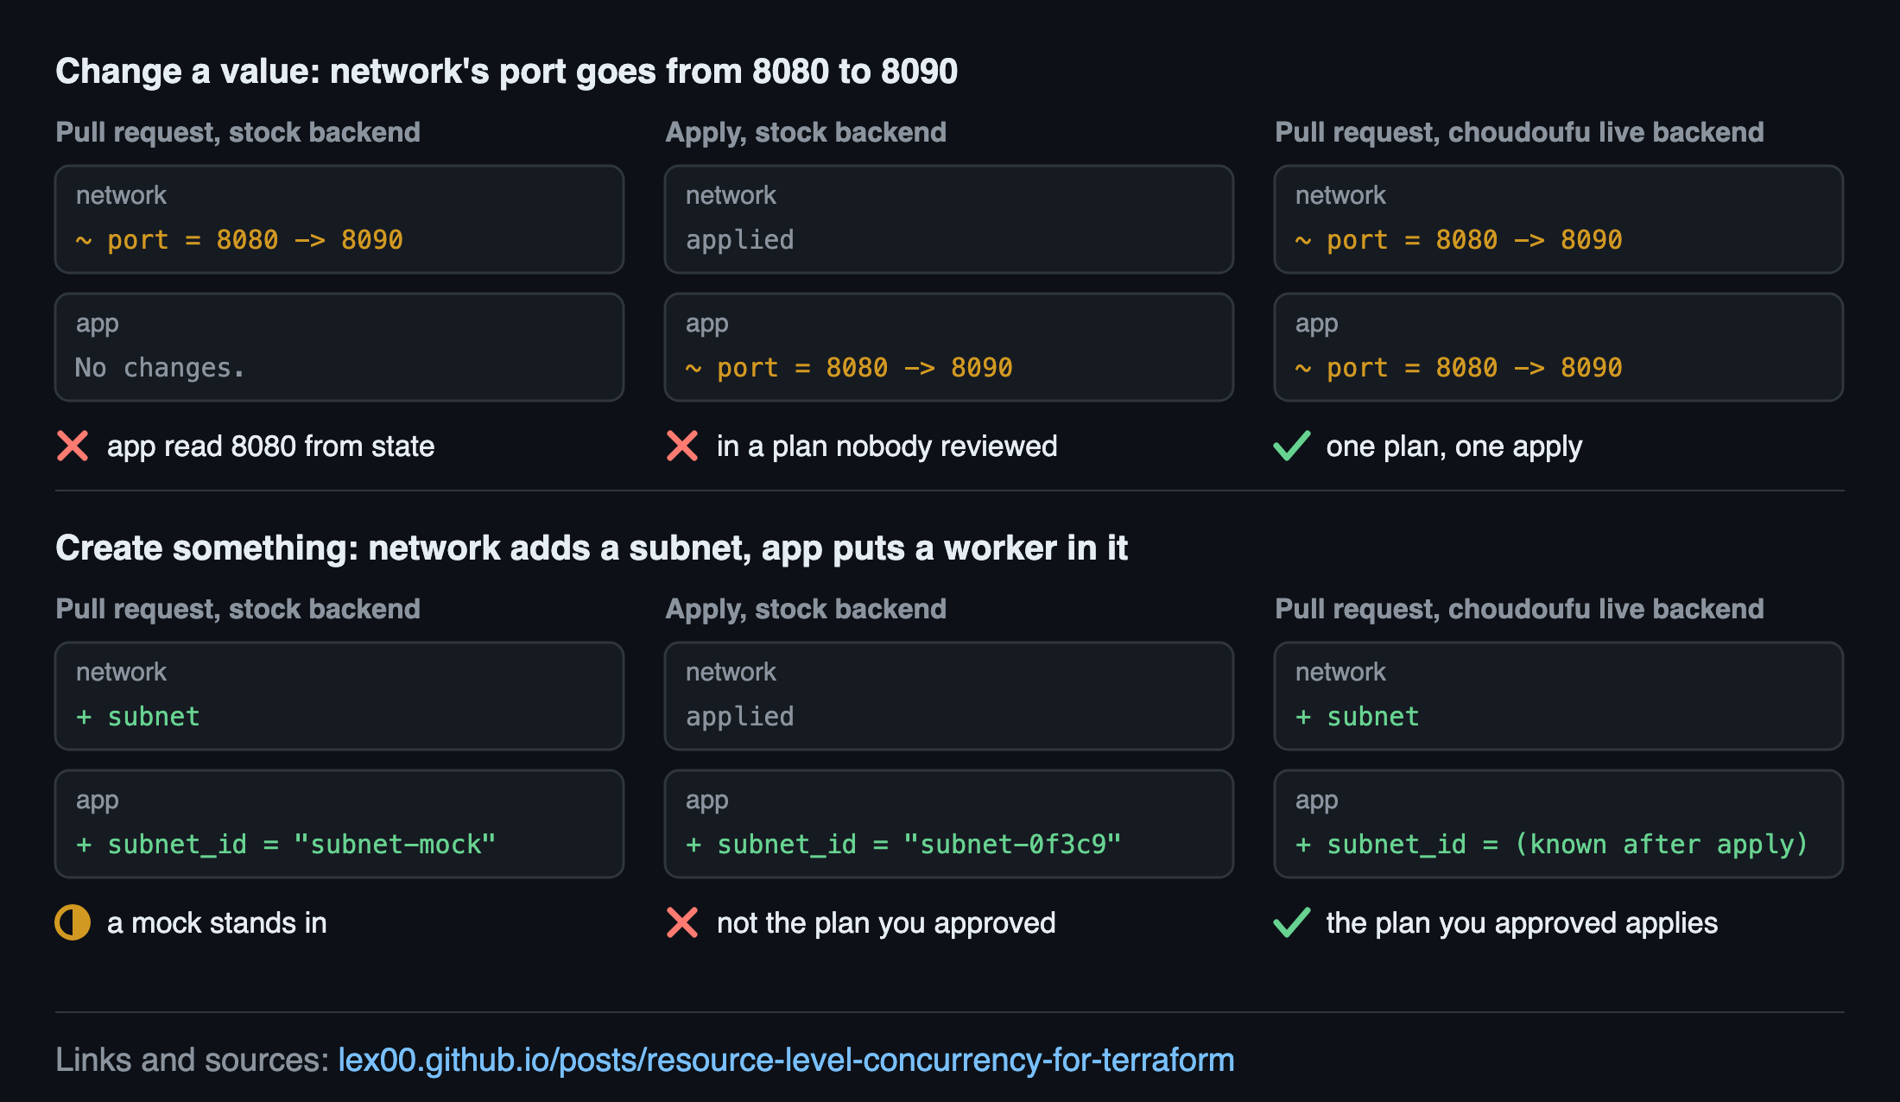This screenshot has height=1102, width=1900.
Task: Click 'Links and sources:' label
Action: pyautogui.click(x=192, y=1060)
